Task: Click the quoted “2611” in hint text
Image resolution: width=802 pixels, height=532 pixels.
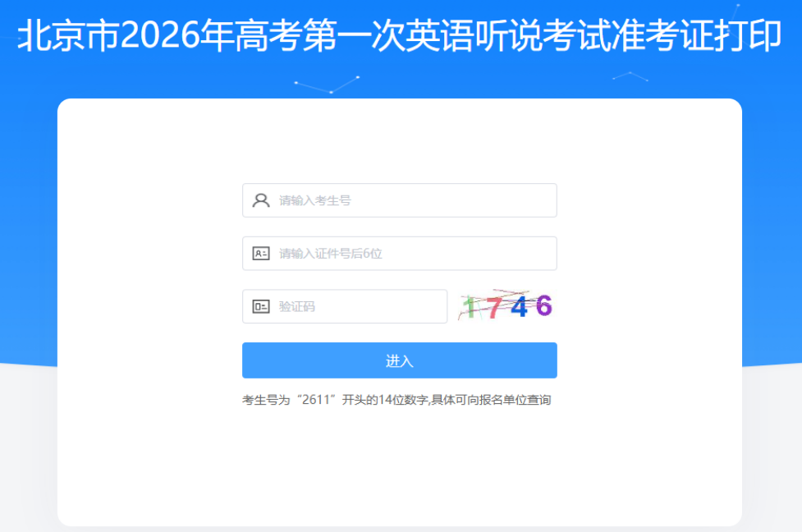Action: 316,400
